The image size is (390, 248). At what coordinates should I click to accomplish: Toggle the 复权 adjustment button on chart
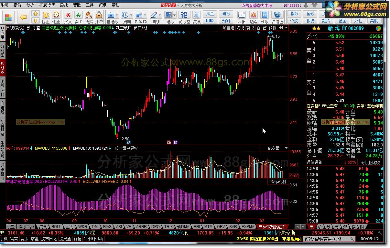[x=250, y=28]
